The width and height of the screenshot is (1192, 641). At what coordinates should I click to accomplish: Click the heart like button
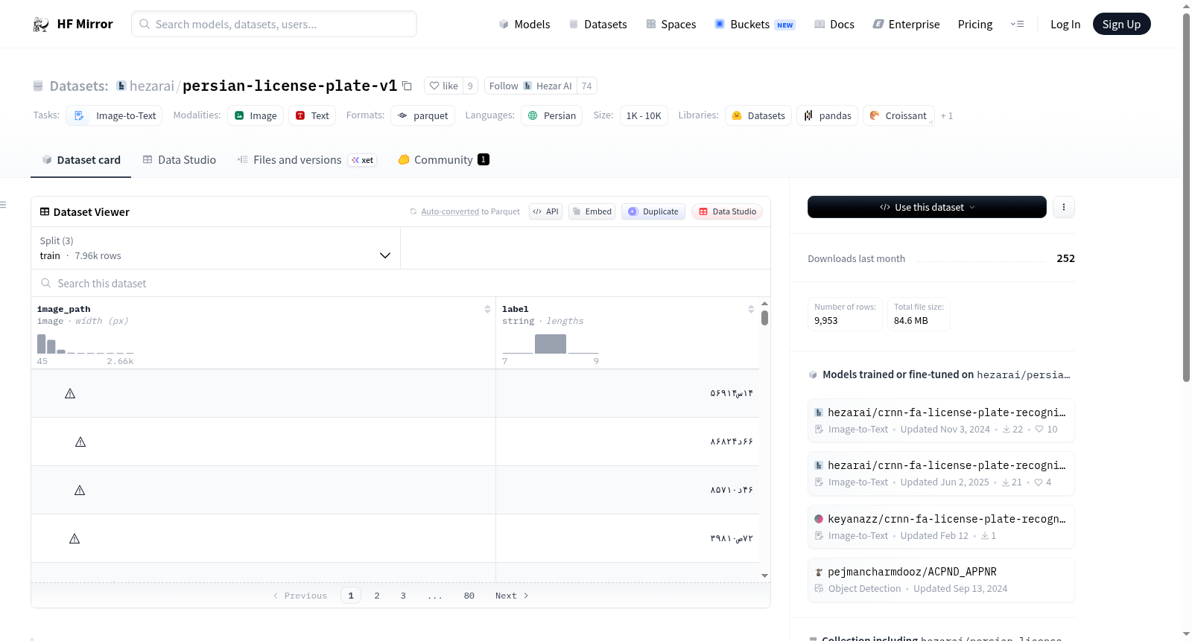click(x=443, y=86)
